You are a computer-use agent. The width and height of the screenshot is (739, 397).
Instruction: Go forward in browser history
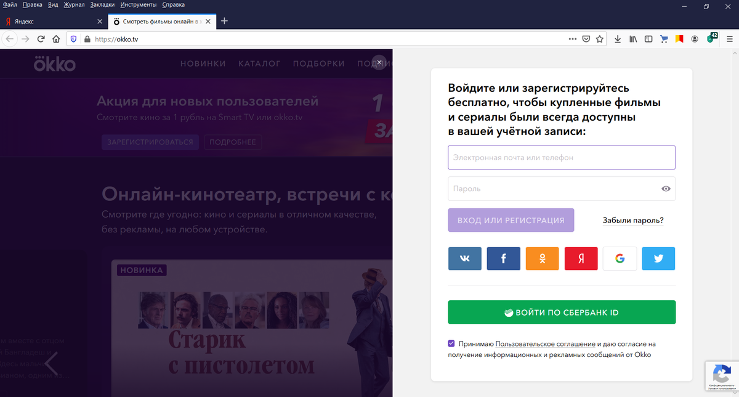25,38
